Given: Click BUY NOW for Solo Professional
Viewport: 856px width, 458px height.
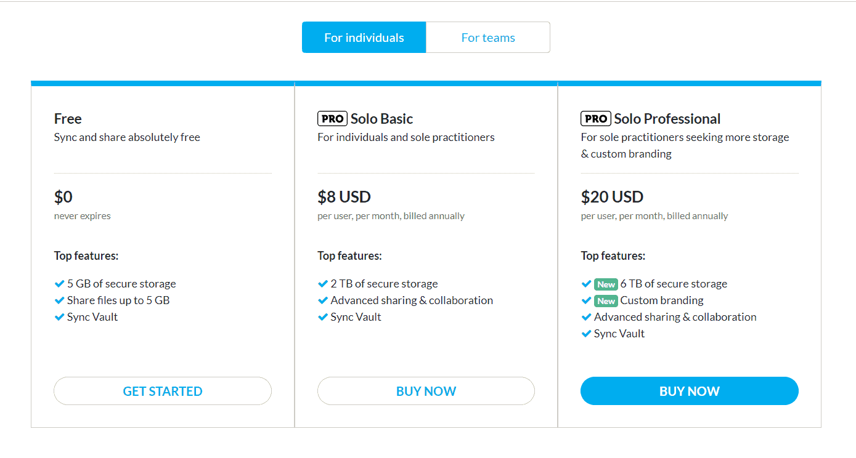Looking at the screenshot, I should (x=689, y=391).
